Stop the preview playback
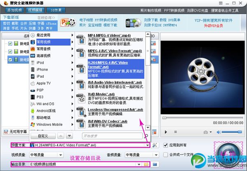 pyautogui.click(x=175, y=132)
